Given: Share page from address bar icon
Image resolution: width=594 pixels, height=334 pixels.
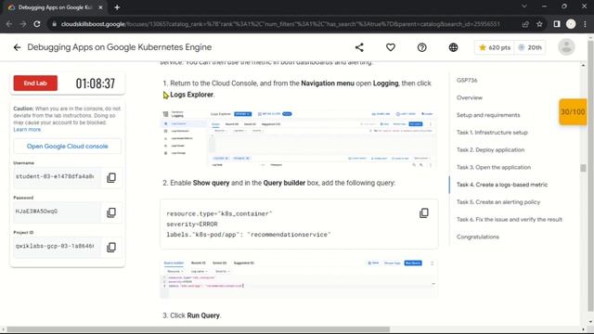Looking at the screenshot, I should (525, 24).
